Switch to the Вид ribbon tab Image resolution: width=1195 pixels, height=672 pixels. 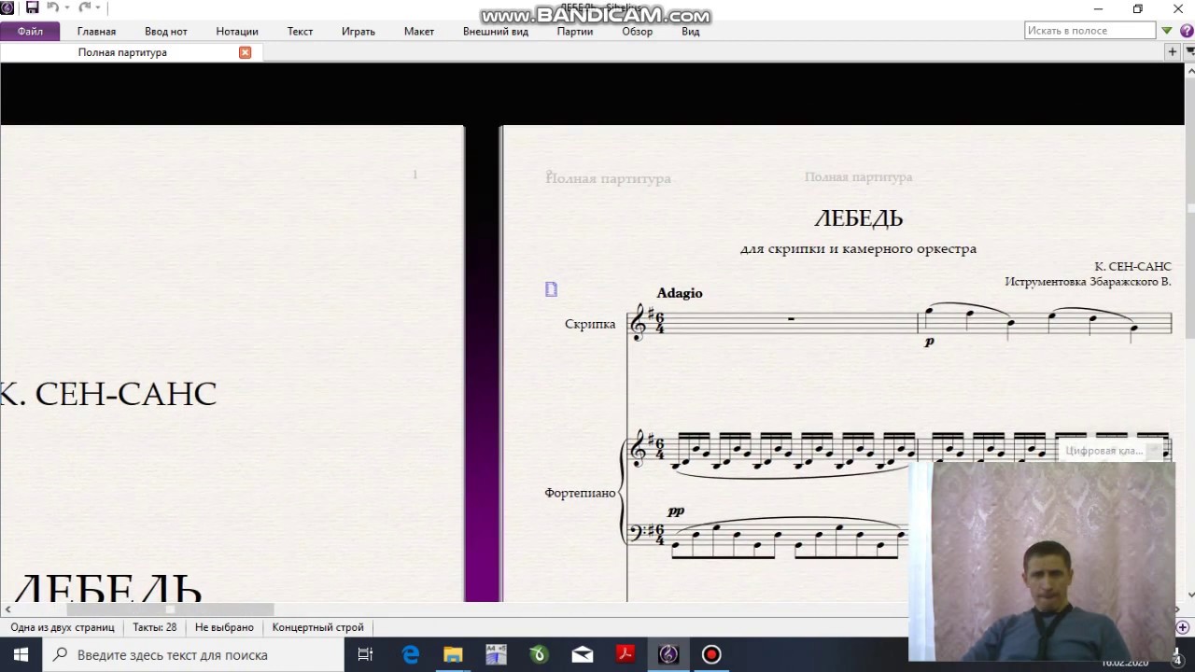691,31
